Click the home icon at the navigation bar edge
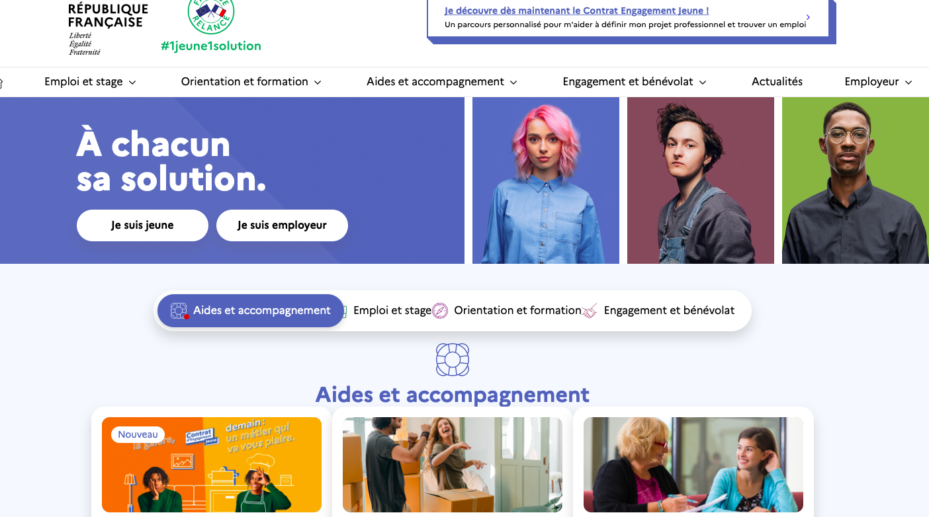Viewport: 929px width, 517px height. coord(1,83)
